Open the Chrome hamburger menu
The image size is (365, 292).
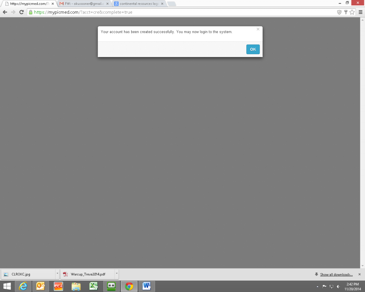[x=360, y=12]
